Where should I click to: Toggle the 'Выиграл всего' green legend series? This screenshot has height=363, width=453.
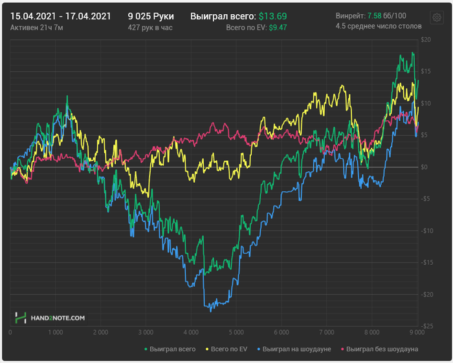tap(170, 349)
